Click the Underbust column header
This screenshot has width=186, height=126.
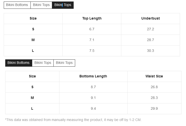click(x=151, y=19)
